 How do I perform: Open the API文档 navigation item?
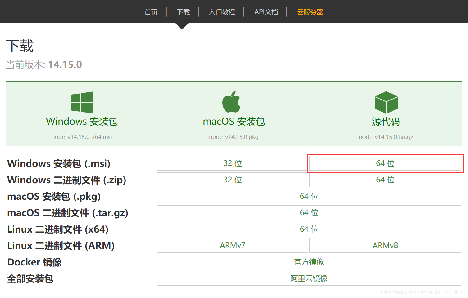266,12
